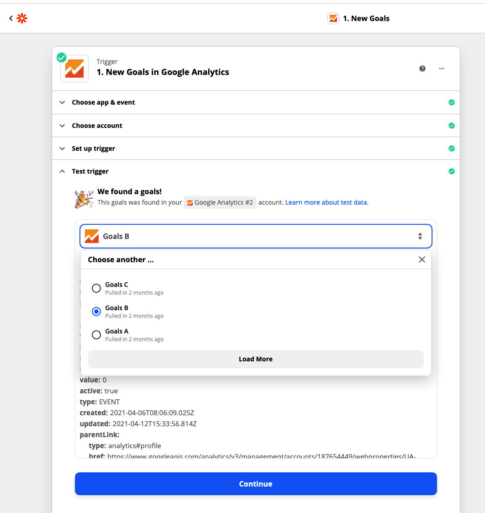485x513 pixels.
Task: Click the Google Analytics icon beside '1. New Goals'
Action: click(333, 18)
